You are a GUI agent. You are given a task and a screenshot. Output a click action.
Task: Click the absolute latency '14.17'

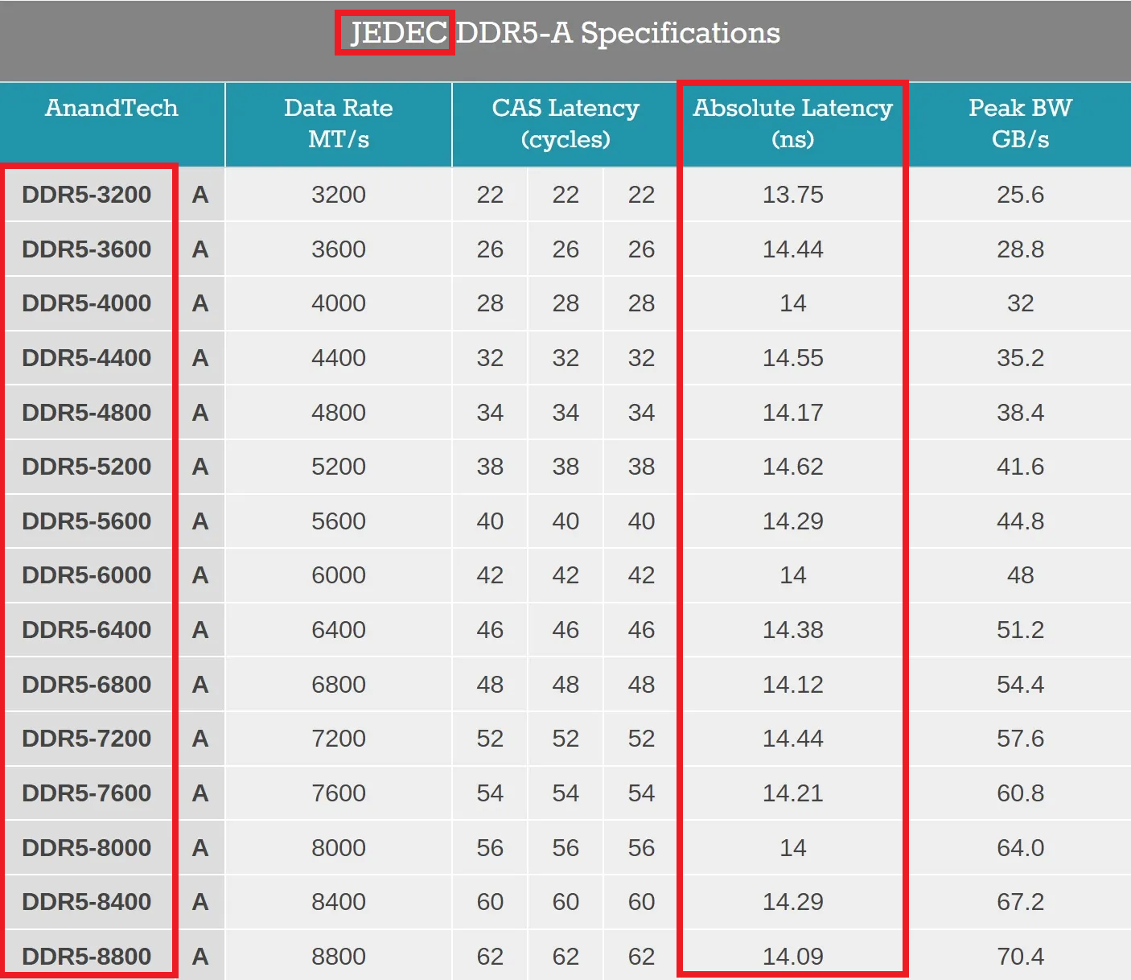click(x=793, y=413)
